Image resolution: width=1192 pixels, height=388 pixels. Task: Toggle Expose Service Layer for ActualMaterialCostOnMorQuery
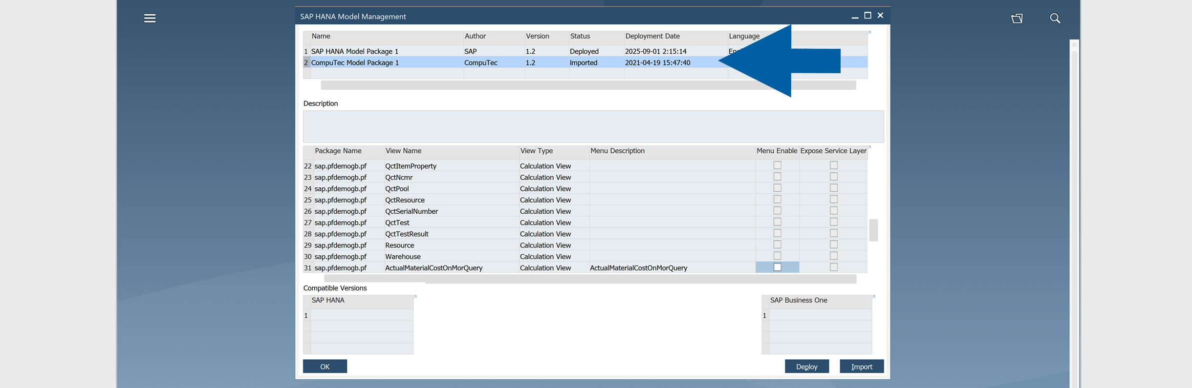834,267
